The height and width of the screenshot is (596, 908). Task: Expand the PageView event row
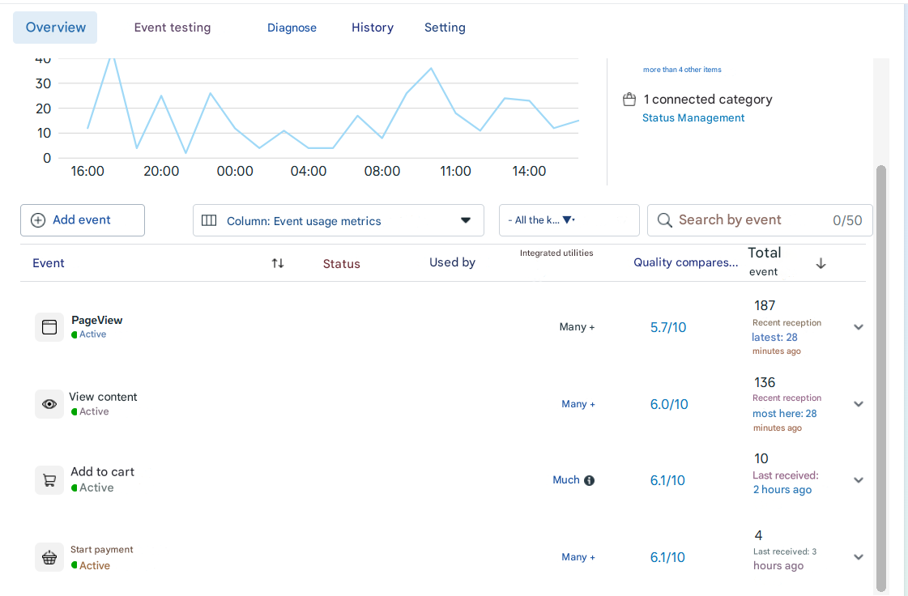pos(859,327)
